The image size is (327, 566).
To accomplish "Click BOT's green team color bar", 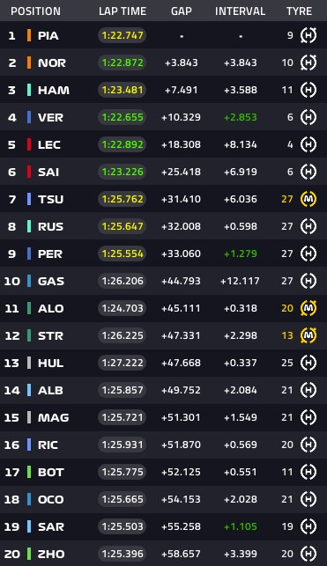I will pyautogui.click(x=29, y=472).
